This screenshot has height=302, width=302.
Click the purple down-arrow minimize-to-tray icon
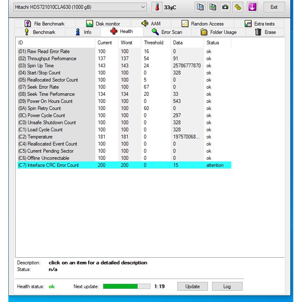point(252,7)
